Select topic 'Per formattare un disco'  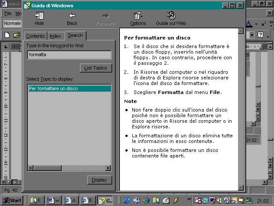click(69, 88)
